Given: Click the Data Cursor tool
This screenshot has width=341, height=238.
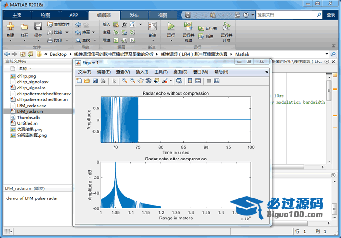Looking at the screenshot, I should pos(156,81).
